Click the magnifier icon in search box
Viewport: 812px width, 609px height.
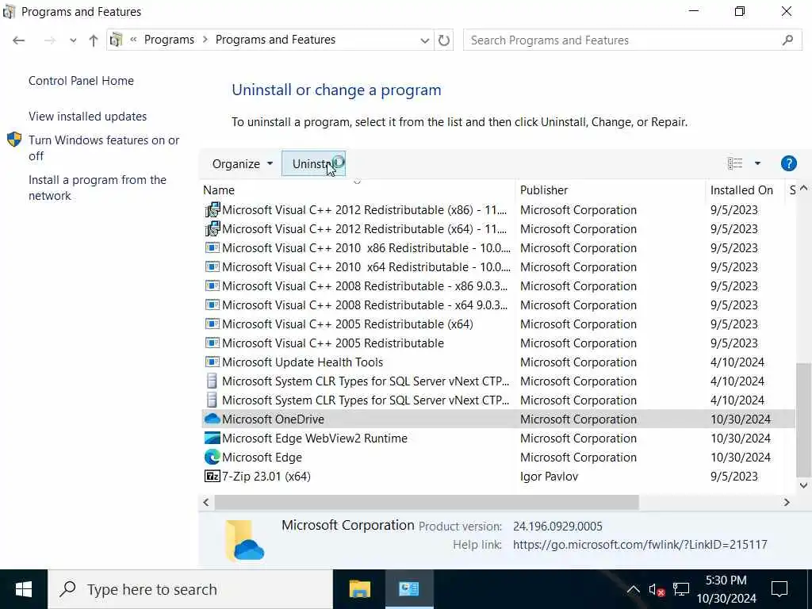point(787,40)
